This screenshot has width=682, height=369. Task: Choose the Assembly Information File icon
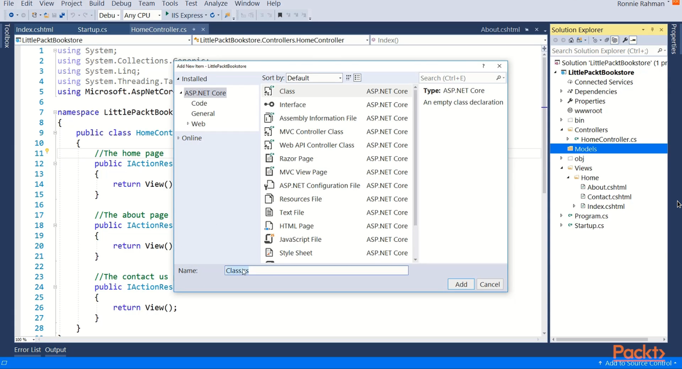[x=269, y=118]
